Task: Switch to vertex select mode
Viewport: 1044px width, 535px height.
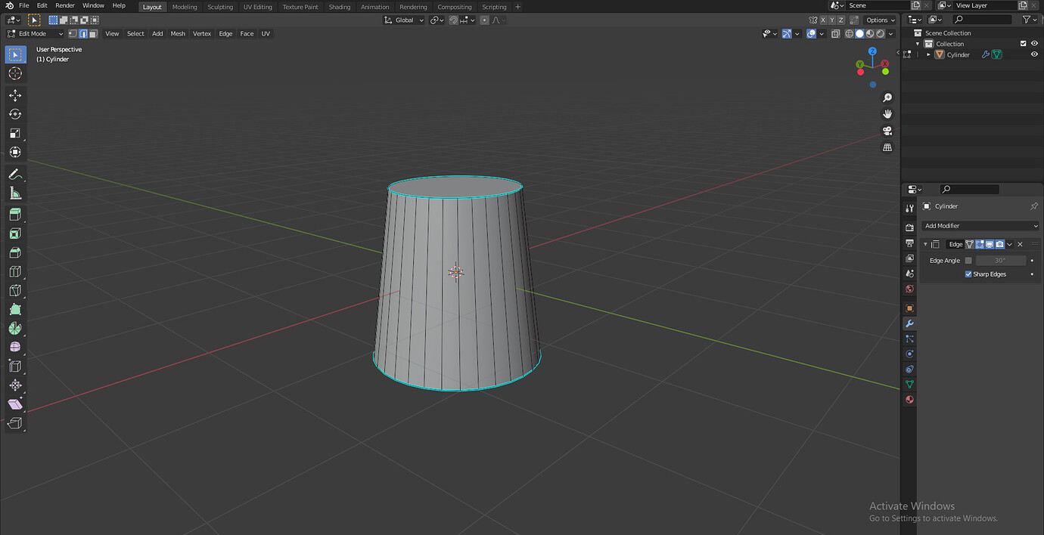Action: point(73,33)
